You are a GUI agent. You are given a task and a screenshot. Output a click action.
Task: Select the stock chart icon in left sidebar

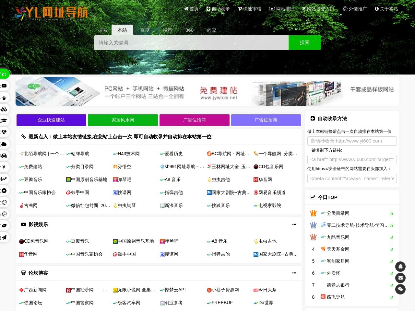(4, 179)
